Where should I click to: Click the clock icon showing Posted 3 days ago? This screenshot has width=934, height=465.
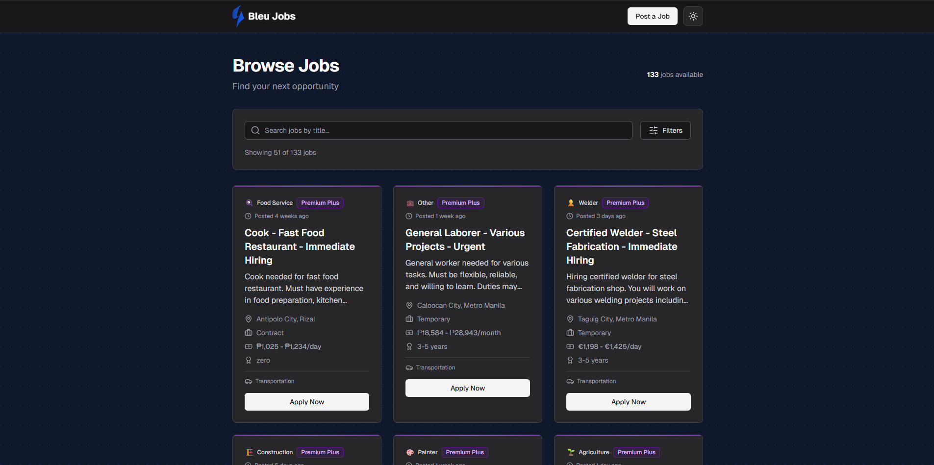click(570, 216)
